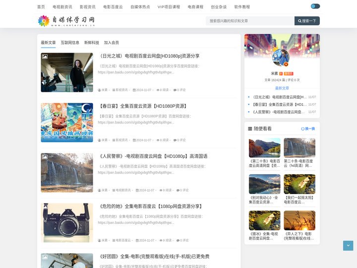Open sidebar link（日光之城）电视剧百度云网盘
The height and width of the screenshot is (268, 357).
pos(280,97)
